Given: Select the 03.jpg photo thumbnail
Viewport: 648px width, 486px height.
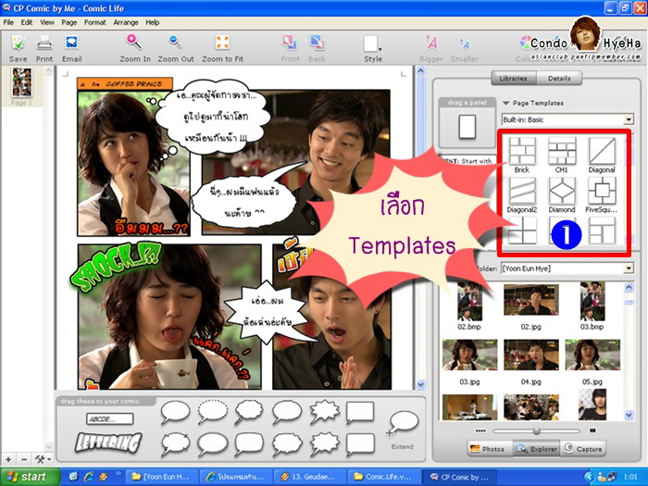Looking at the screenshot, I should click(x=469, y=355).
